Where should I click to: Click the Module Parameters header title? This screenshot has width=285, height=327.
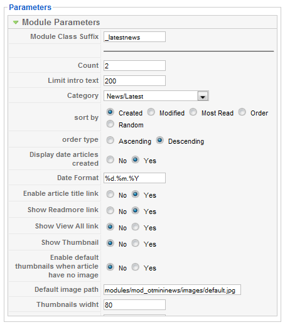pos(61,22)
